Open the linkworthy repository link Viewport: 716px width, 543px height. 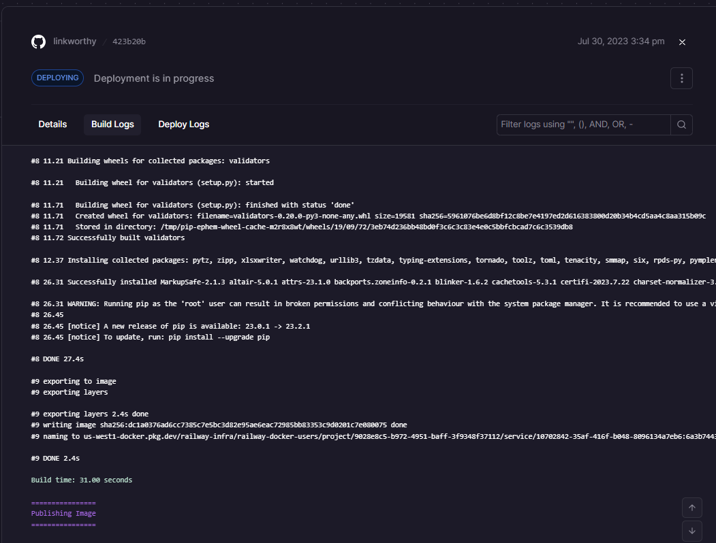[x=74, y=42]
